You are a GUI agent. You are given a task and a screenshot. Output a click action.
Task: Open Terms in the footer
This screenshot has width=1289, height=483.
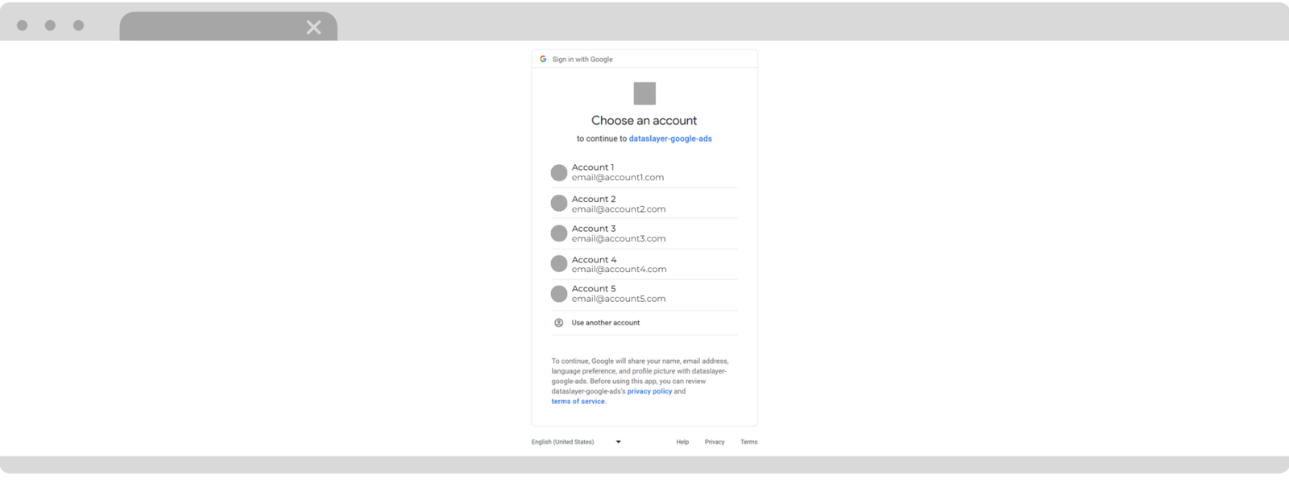click(x=749, y=442)
